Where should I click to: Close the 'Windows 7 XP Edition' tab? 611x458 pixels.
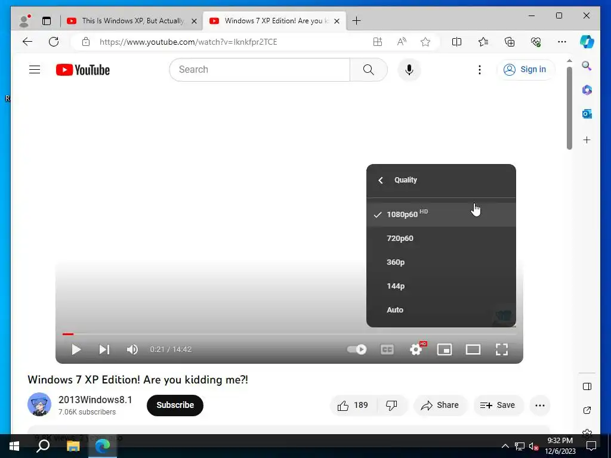click(x=337, y=21)
